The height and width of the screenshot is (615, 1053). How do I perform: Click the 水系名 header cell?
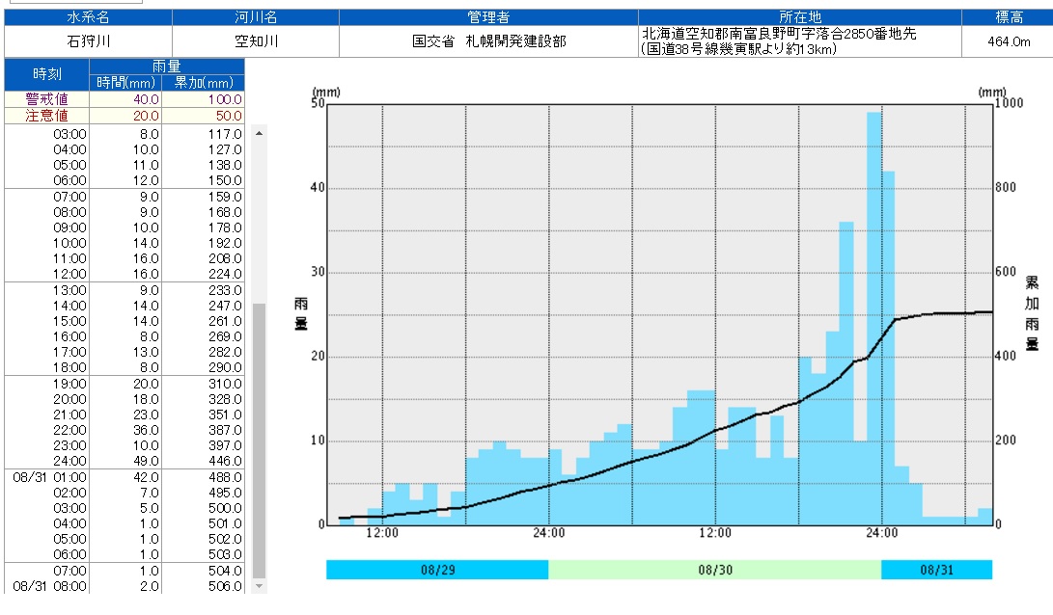pyautogui.click(x=88, y=17)
